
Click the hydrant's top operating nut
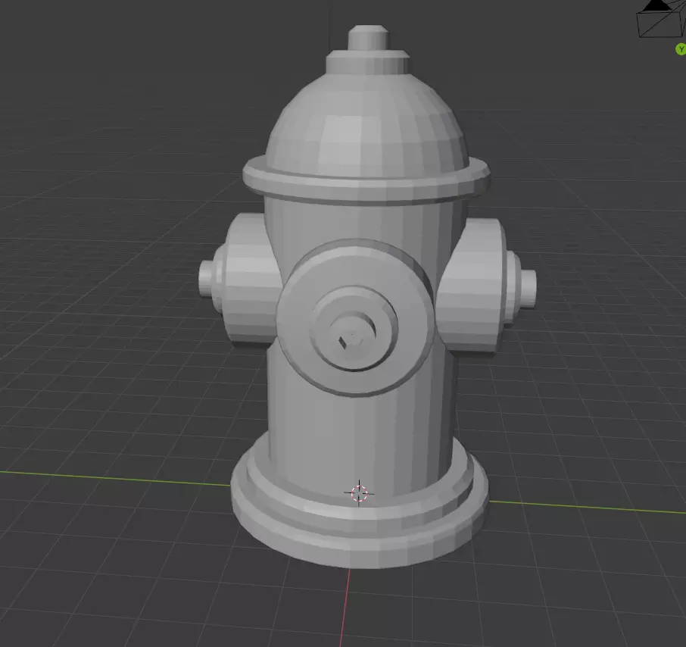(x=368, y=39)
